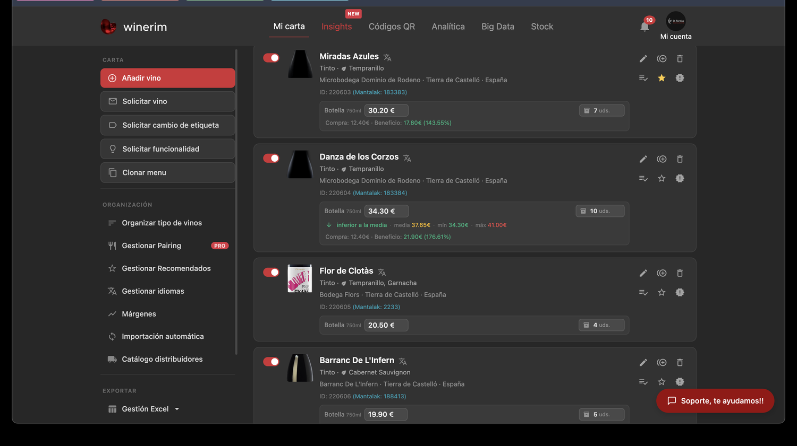
Task: Star Flor de Clotàs as recommended
Action: tap(662, 292)
